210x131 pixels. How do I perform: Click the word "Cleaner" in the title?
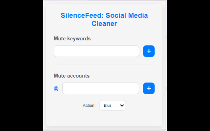pyautogui.click(x=104, y=24)
